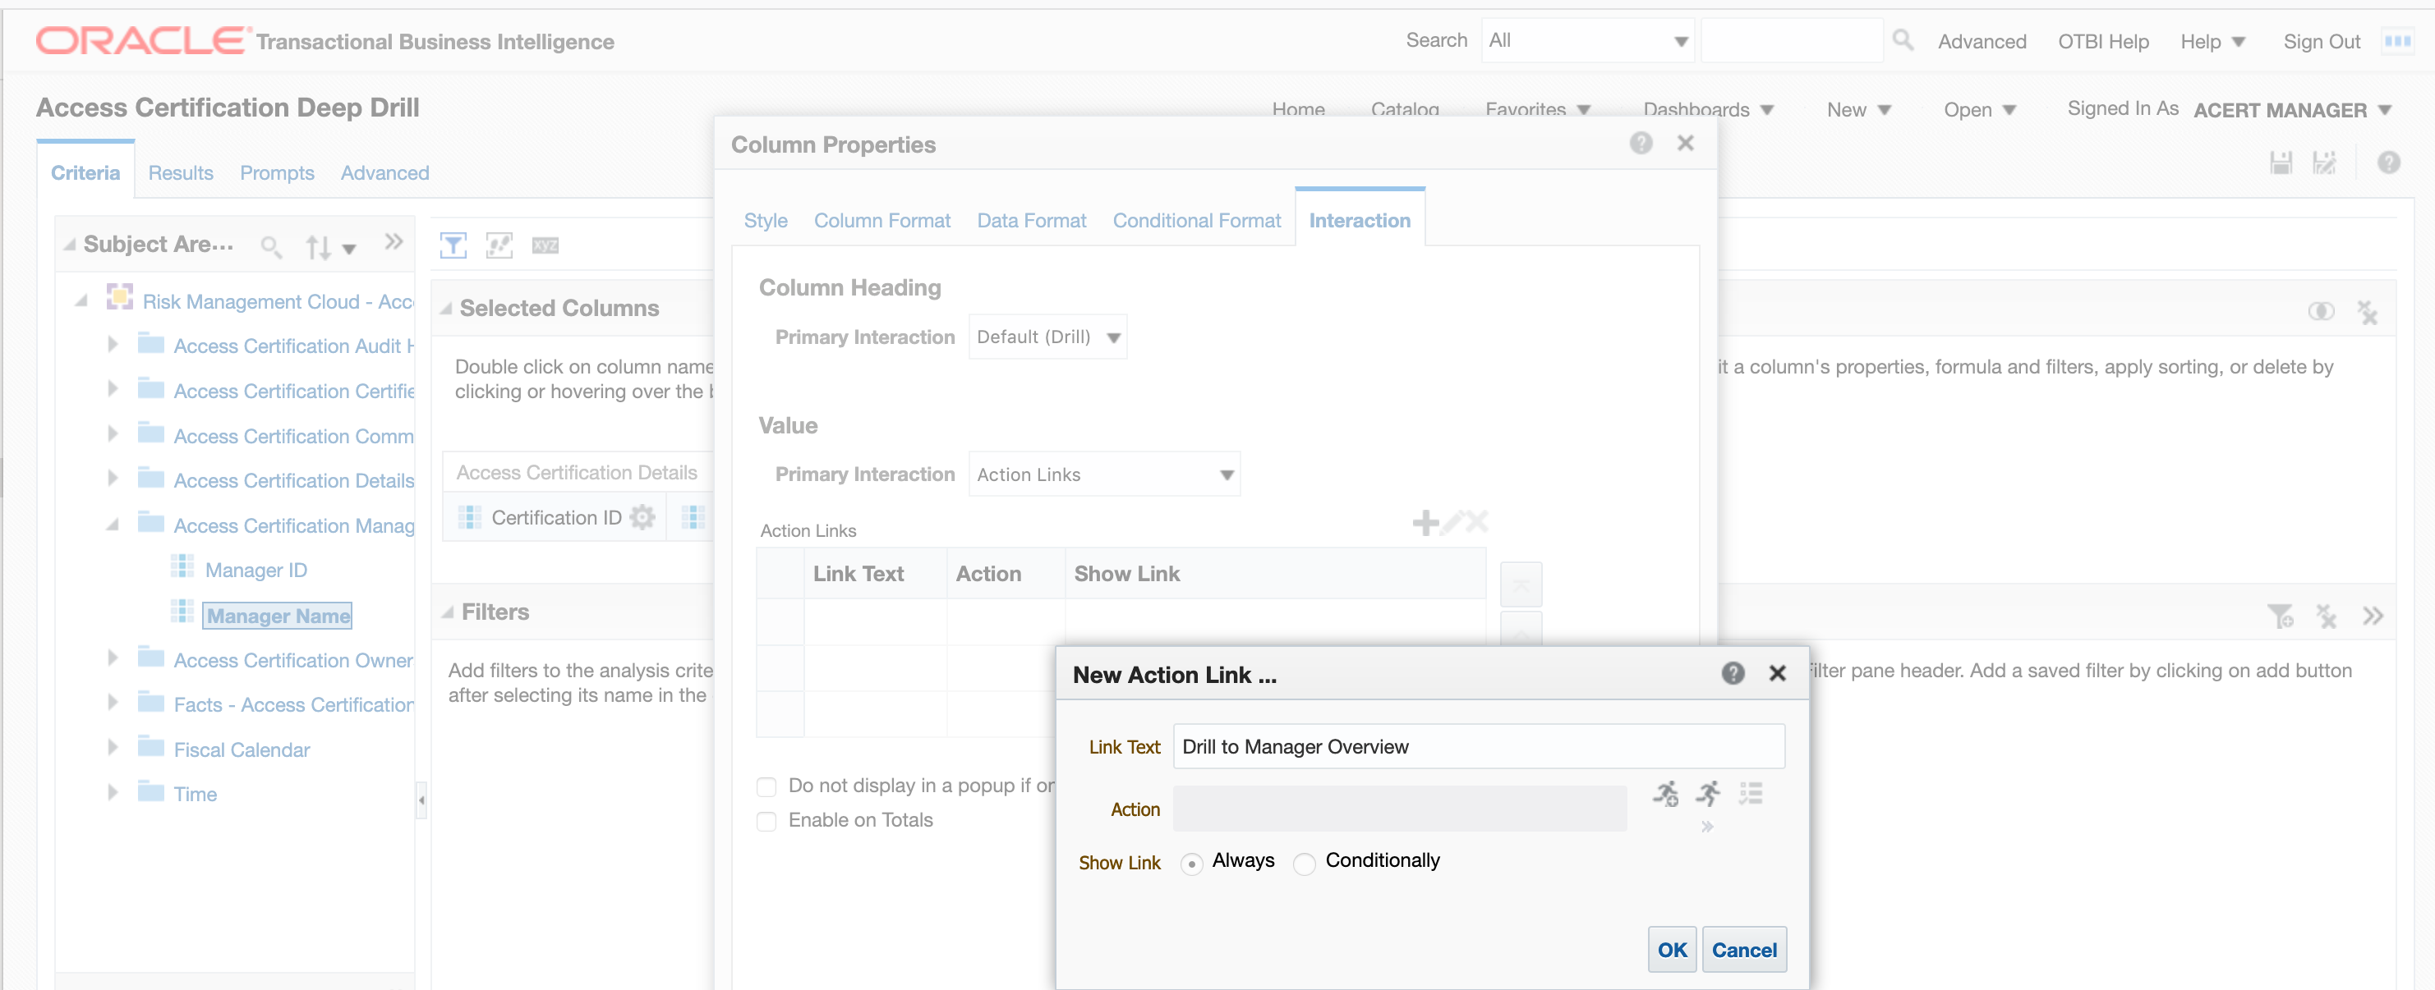
Task: Open the Certification ID column gear menu
Action: (x=642, y=518)
